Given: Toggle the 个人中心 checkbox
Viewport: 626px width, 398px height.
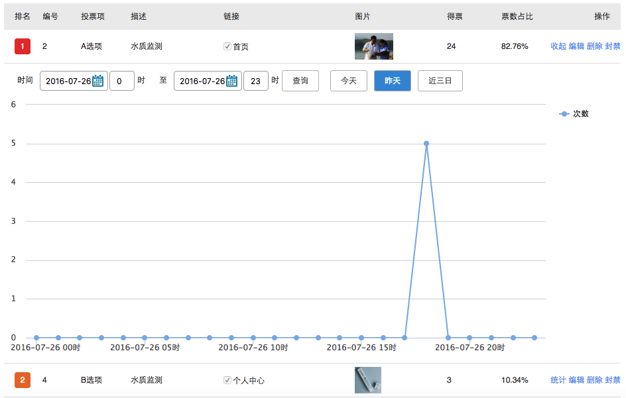Looking at the screenshot, I should [x=227, y=380].
